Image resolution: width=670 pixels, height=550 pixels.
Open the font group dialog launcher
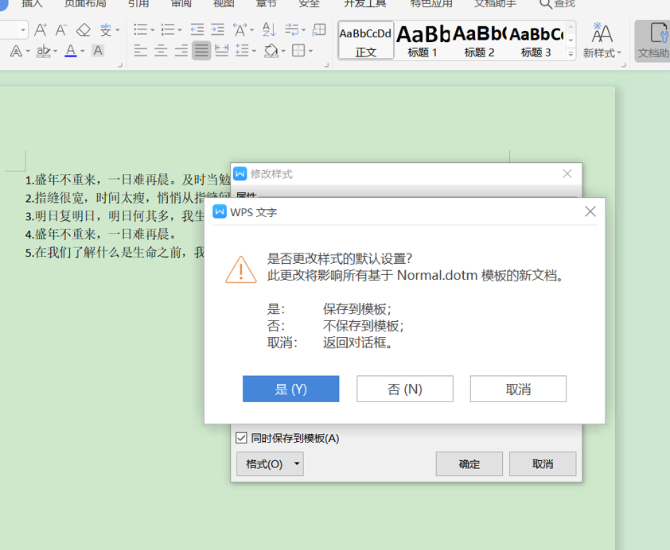click(x=120, y=65)
